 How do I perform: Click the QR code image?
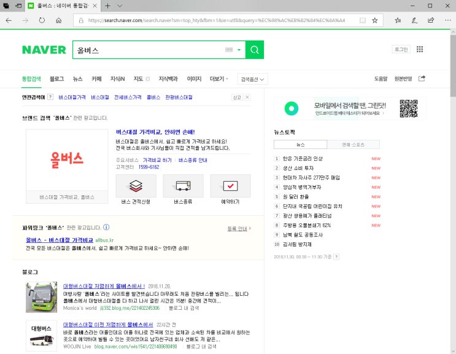[x=409, y=109]
